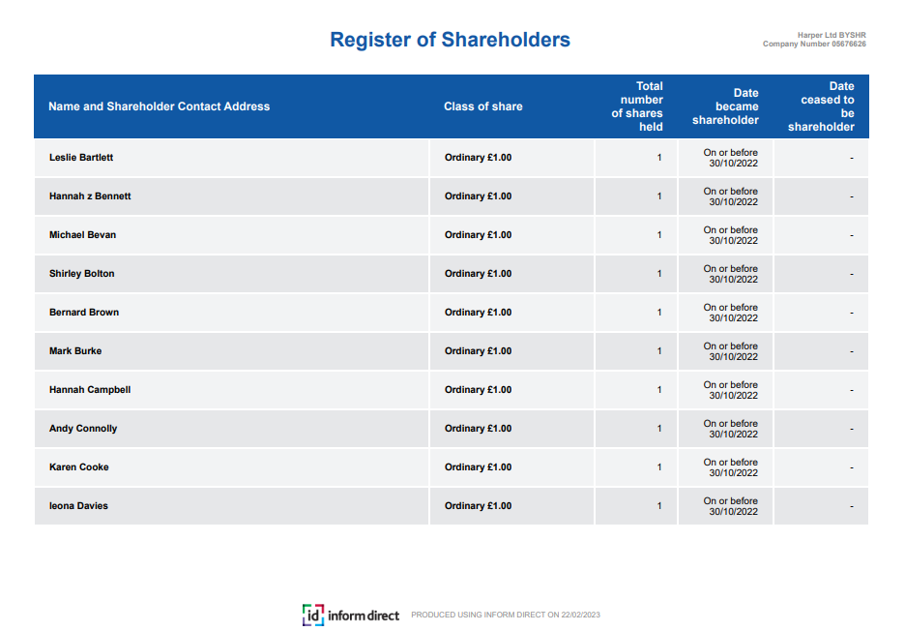
Task: Click the "Register of Shareholders" title
Action: 450,40
